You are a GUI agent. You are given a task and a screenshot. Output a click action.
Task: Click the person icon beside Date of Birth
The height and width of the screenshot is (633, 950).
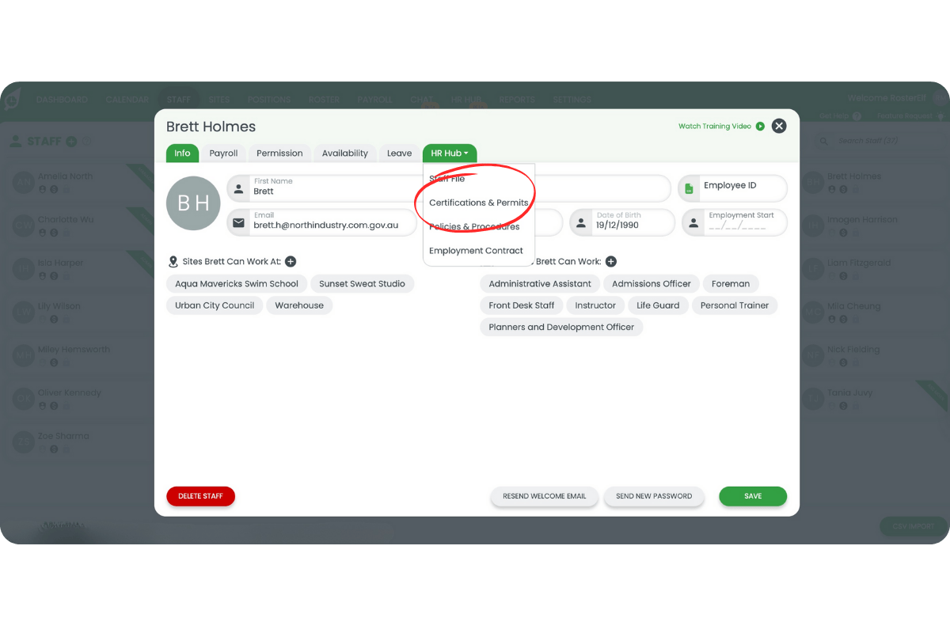tap(581, 222)
